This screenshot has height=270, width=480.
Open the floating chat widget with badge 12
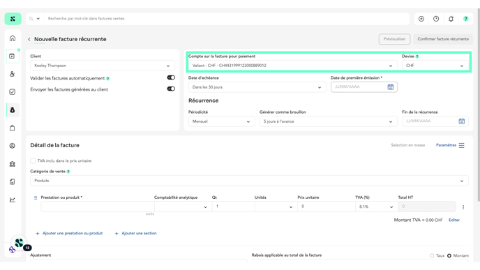pos(20,243)
